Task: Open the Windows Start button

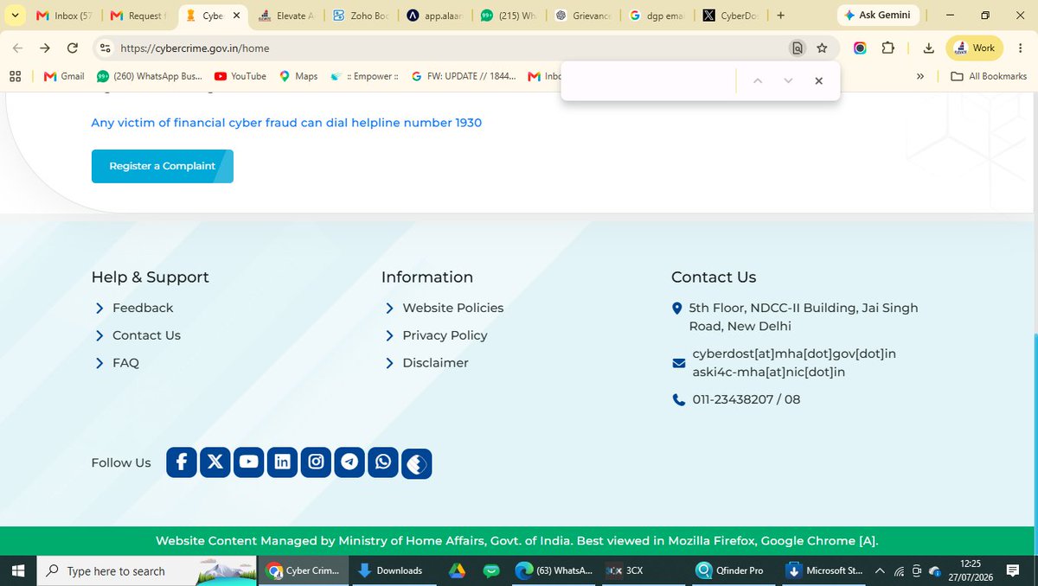Action: pos(19,570)
